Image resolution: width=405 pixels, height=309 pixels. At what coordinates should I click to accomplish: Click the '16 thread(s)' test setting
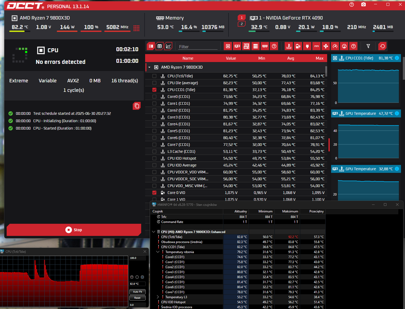(124, 81)
